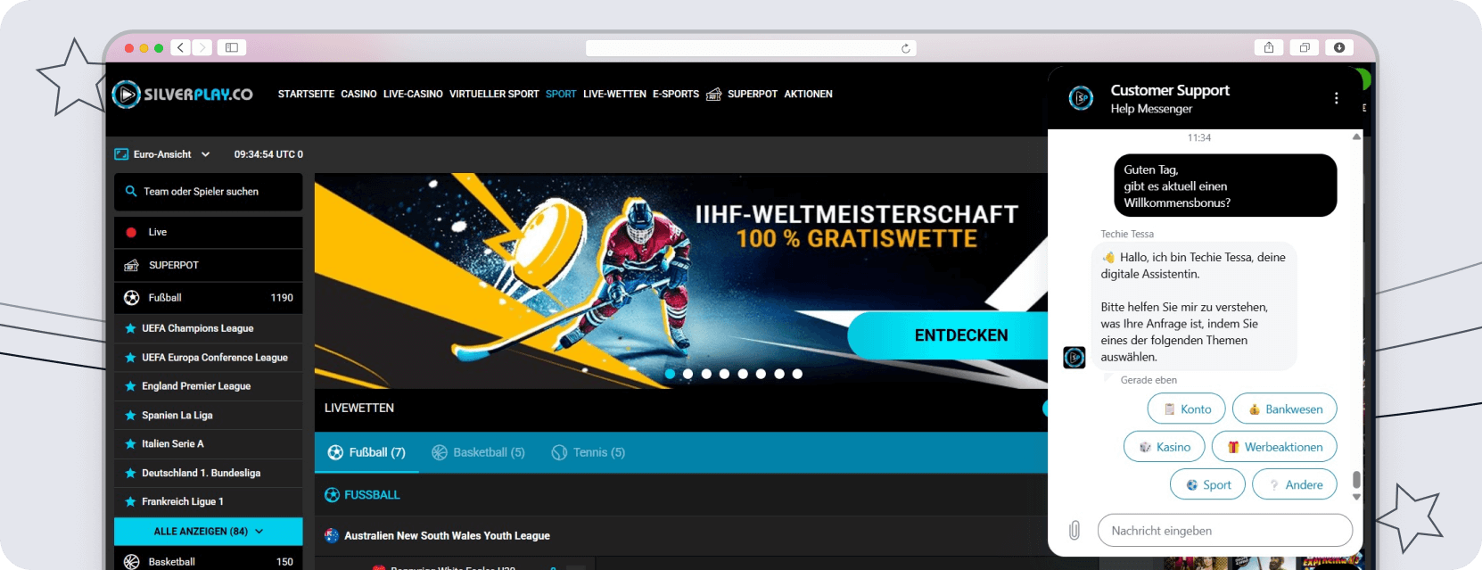The image size is (1482, 570).
Task: Switch to Tennis (5) live tab
Action: pyautogui.click(x=589, y=452)
